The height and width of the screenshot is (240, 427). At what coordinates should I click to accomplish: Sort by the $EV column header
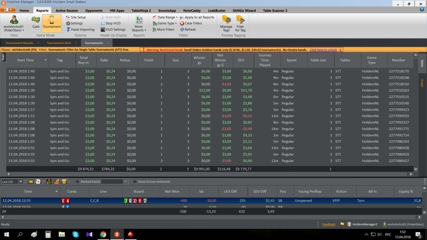click(x=241, y=60)
